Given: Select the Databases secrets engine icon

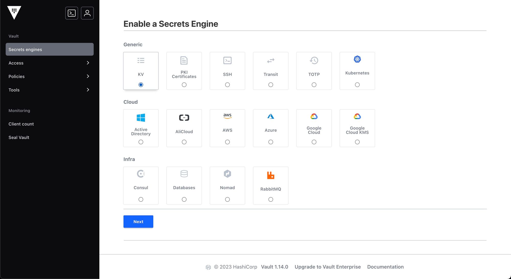Looking at the screenshot, I should (184, 174).
